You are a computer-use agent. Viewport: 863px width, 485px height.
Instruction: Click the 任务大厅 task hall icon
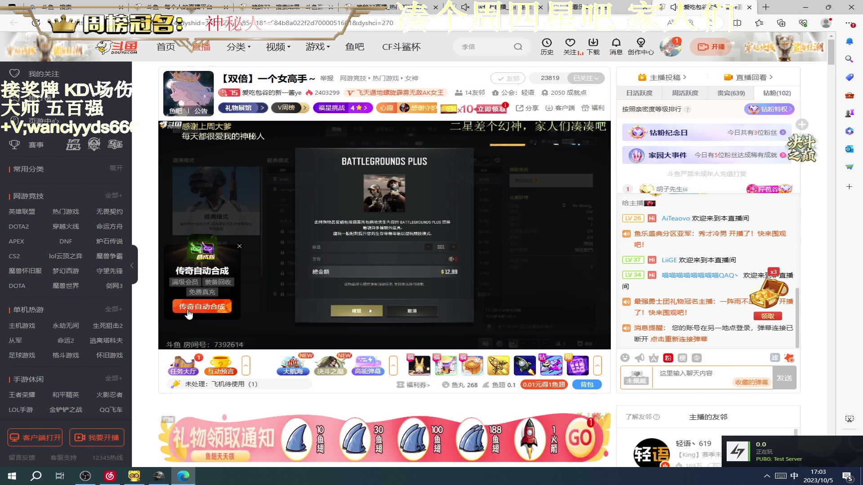184,365
